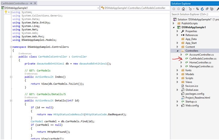Open the Pending Changes Filter clock icon

190,9
